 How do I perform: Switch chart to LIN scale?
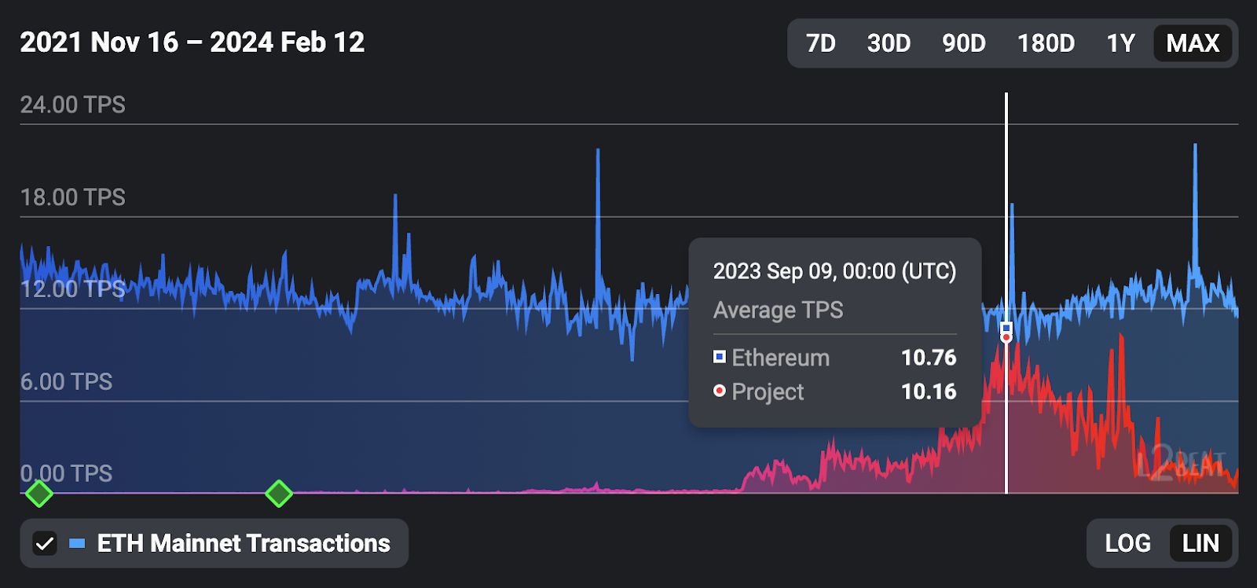1200,543
